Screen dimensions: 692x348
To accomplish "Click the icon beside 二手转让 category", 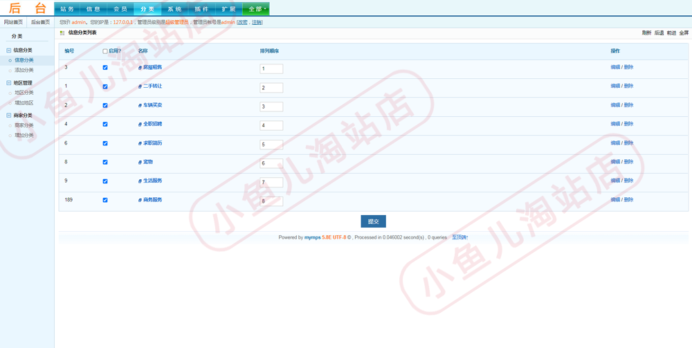I will pyautogui.click(x=140, y=87).
